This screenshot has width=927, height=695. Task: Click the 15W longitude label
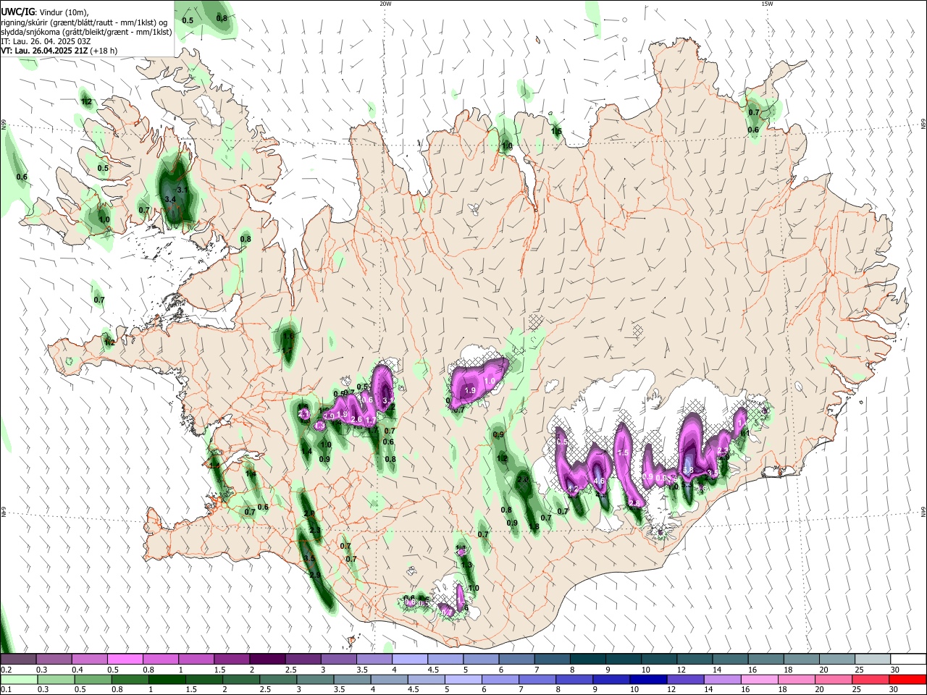click(x=767, y=4)
